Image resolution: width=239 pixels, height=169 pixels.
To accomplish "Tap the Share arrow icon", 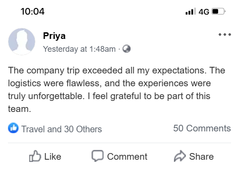I will click(x=180, y=156).
